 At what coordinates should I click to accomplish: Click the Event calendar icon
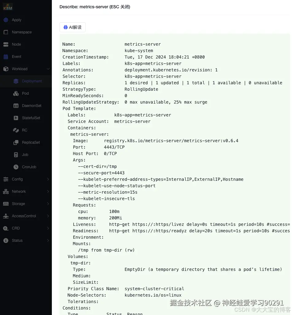[x=6, y=57]
